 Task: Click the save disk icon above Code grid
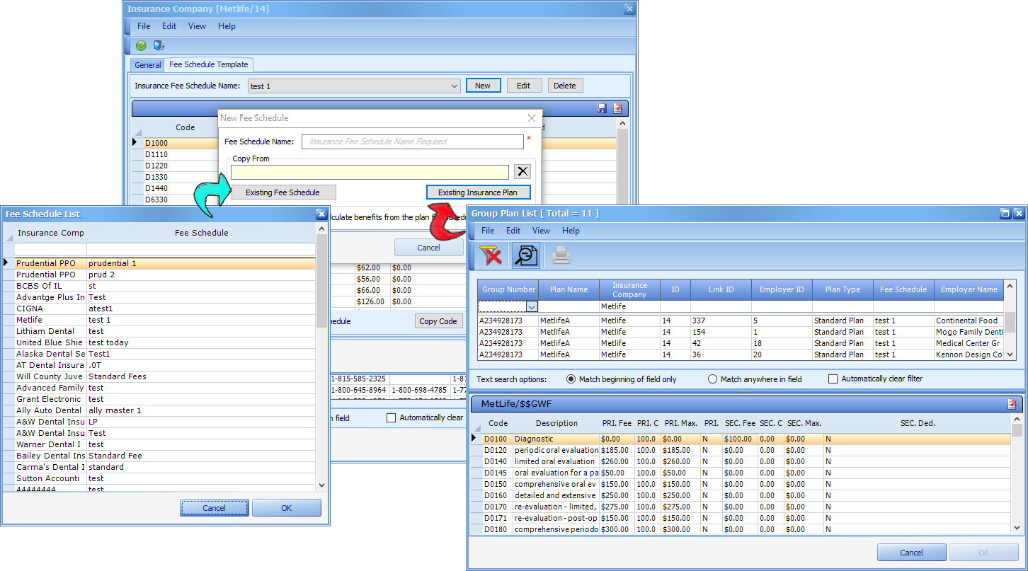[x=602, y=108]
